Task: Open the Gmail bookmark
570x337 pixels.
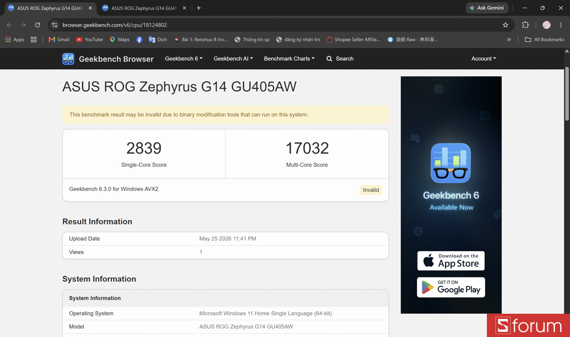Action: [59, 39]
